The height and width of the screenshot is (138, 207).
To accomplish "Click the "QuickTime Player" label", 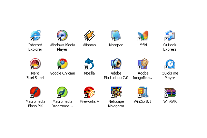I will tap(170, 76).
